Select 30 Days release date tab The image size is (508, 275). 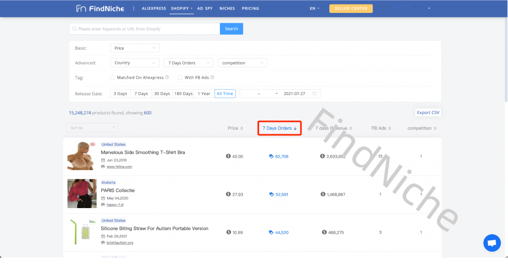tap(162, 94)
